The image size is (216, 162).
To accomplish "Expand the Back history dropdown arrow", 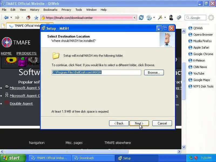I will point(11,18).
